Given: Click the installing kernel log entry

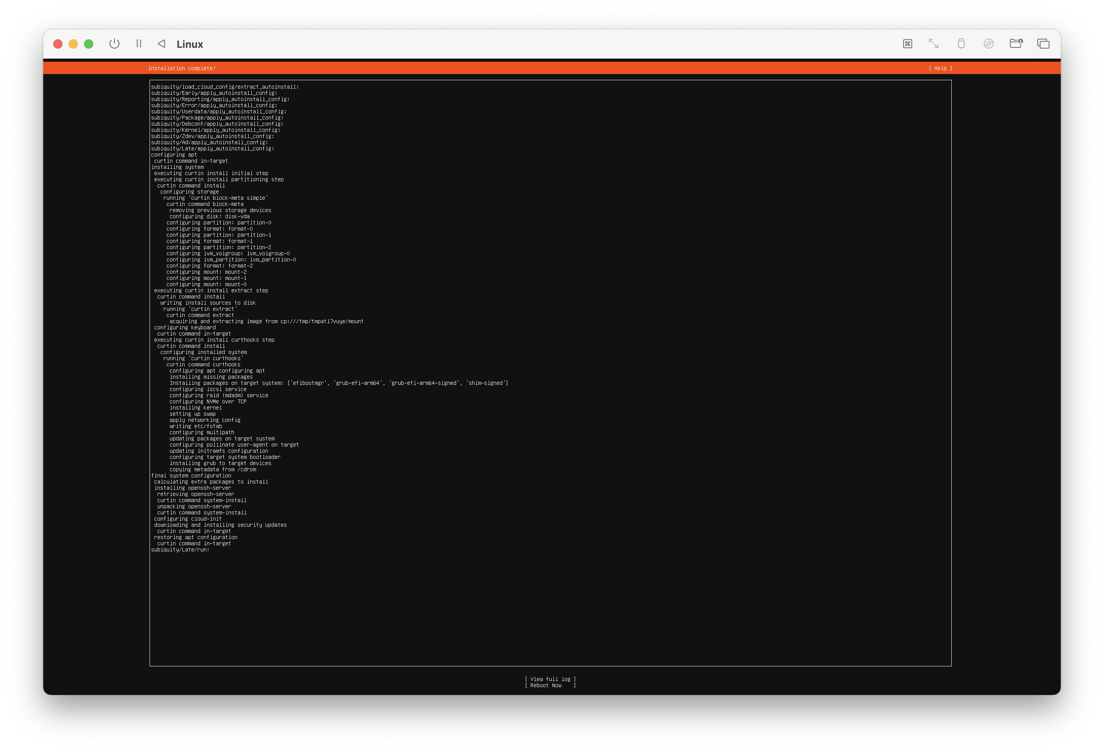Looking at the screenshot, I should [x=195, y=407].
